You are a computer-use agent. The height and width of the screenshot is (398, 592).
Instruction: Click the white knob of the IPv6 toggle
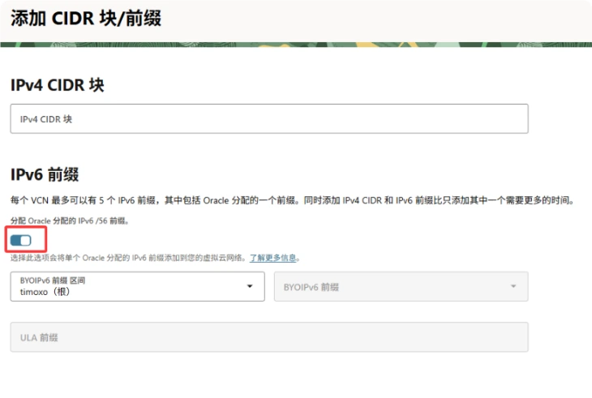[x=25, y=240]
